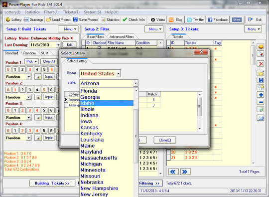Toggle digit 4 in Position 3
269x197 pixels.
pyautogui.click(x=37, y=110)
